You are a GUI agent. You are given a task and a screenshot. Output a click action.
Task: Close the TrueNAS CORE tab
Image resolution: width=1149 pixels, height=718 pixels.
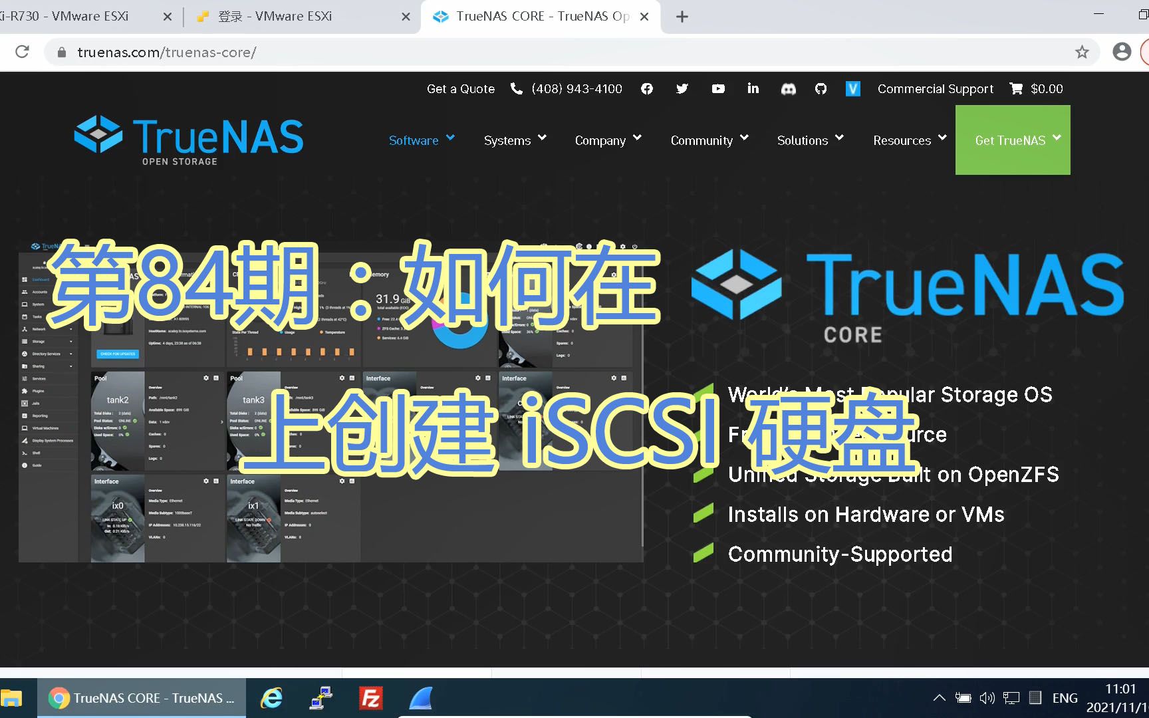(644, 17)
